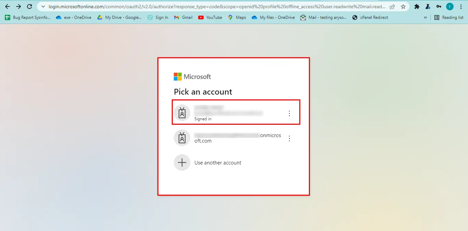468x231 pixels.
Task: Open the Mail - testing bookmark
Action: pos(324,17)
